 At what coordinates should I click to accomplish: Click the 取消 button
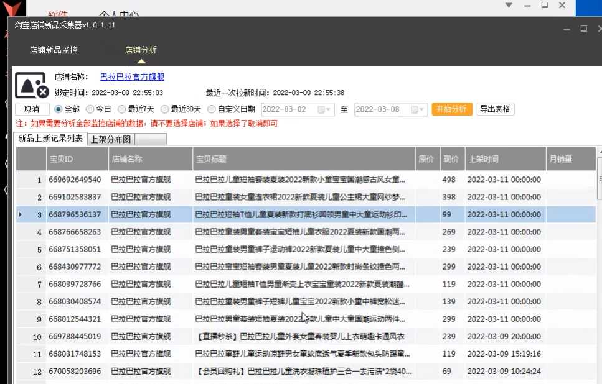coord(32,109)
